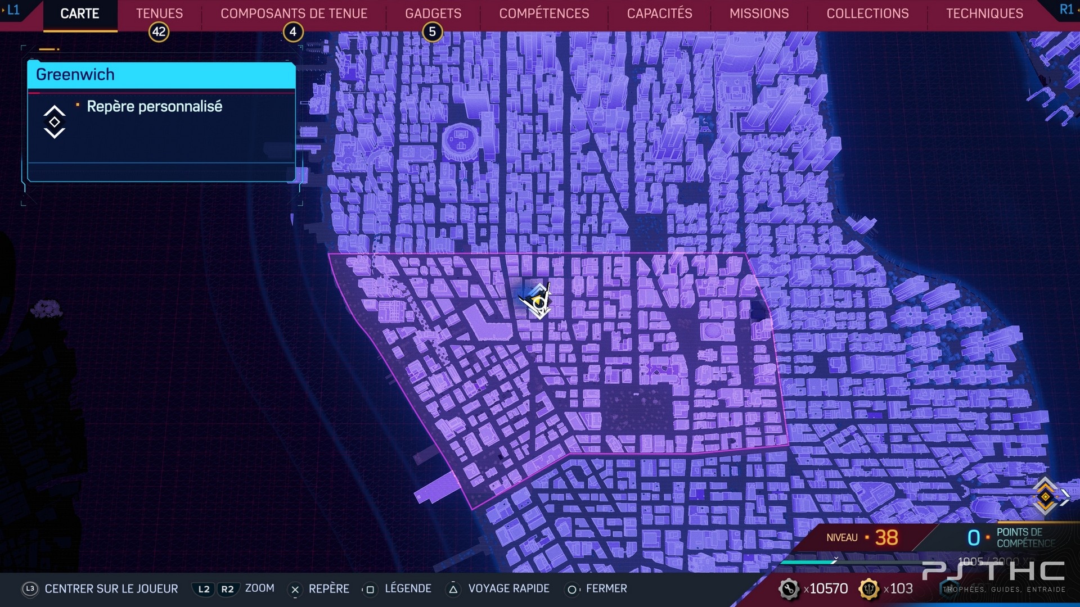Screen dimensions: 1080x607
Task: Click the pier jutting from Greenwich's southwest shore
Action: (437, 488)
